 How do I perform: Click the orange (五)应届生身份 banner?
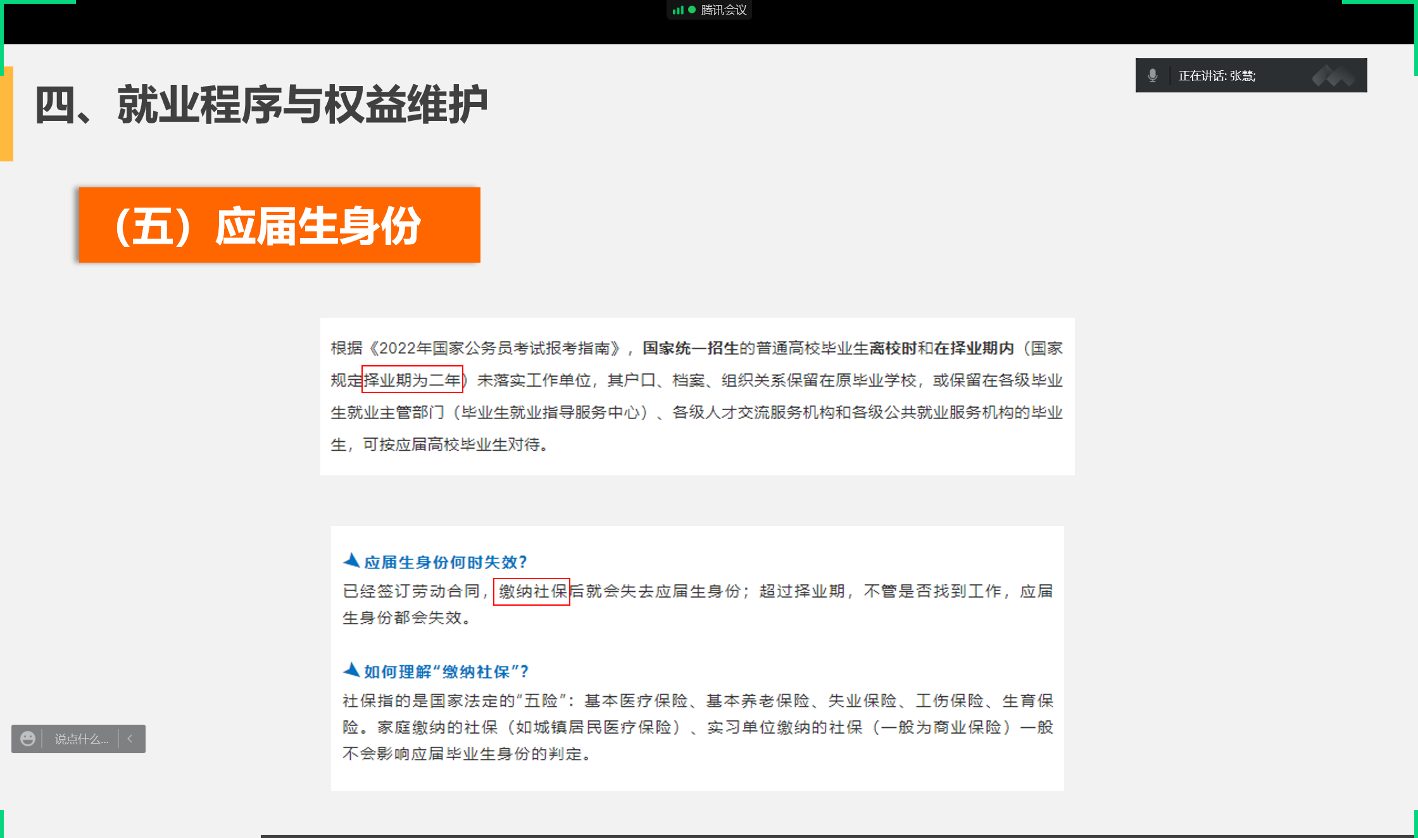click(279, 225)
